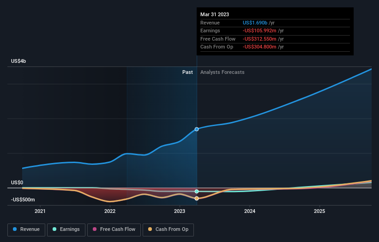The width and height of the screenshot is (379, 242).
Task: Toggle the Free Cash Flow legend series
Action: 114,230
